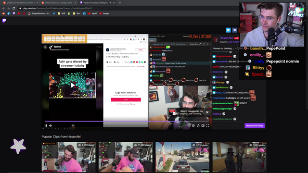Image resolution: width=308 pixels, height=173 pixels.
Task: Pause the clip playback
Action: [46, 125]
